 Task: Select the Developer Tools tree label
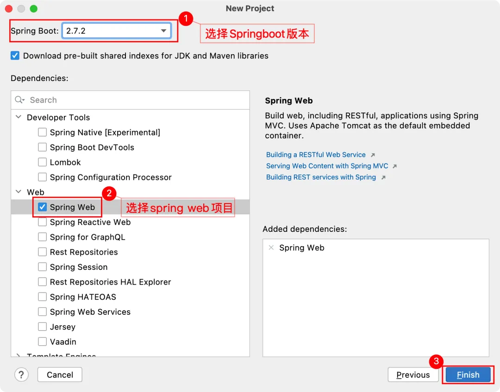(x=58, y=117)
